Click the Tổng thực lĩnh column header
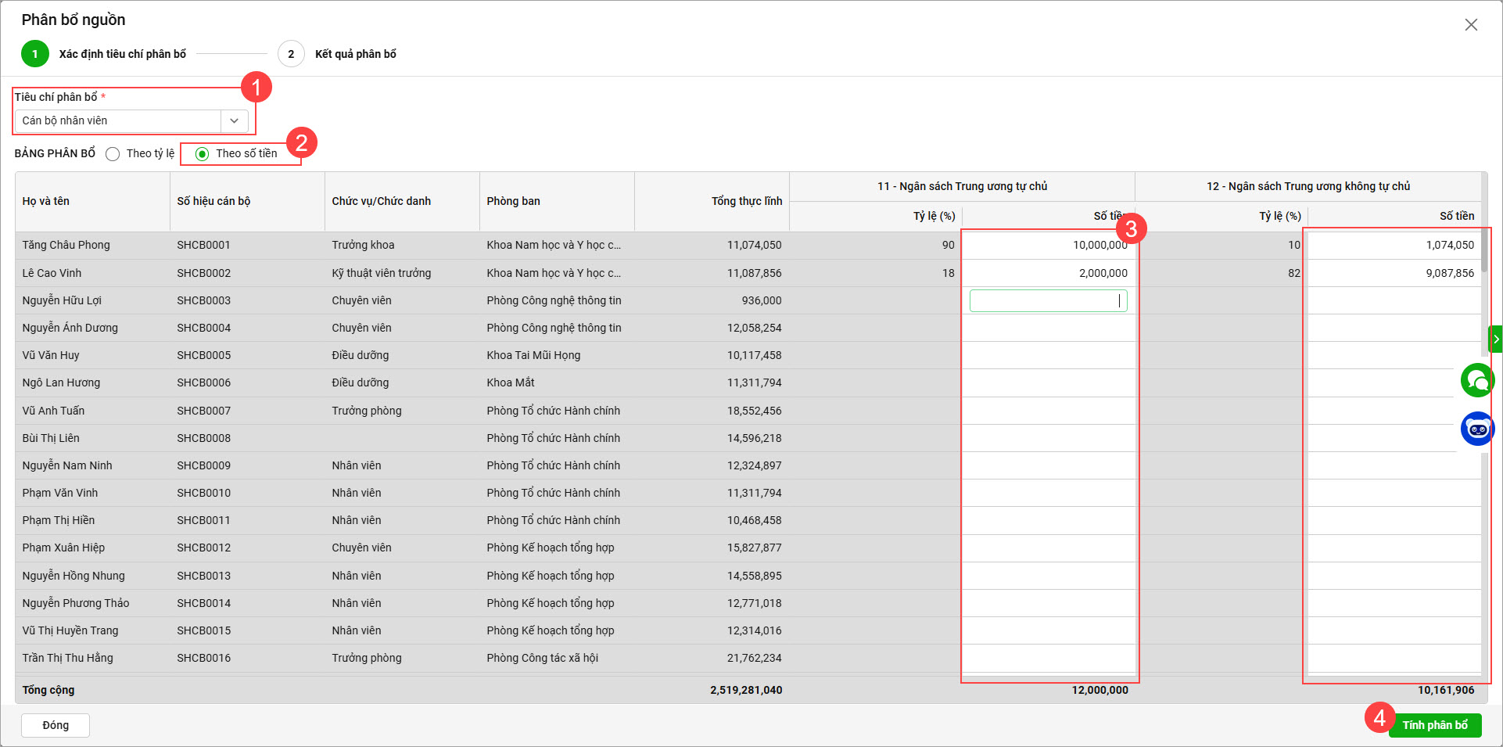The width and height of the screenshot is (1503, 747). click(746, 202)
